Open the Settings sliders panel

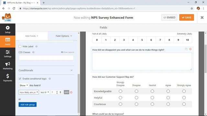click(8, 54)
